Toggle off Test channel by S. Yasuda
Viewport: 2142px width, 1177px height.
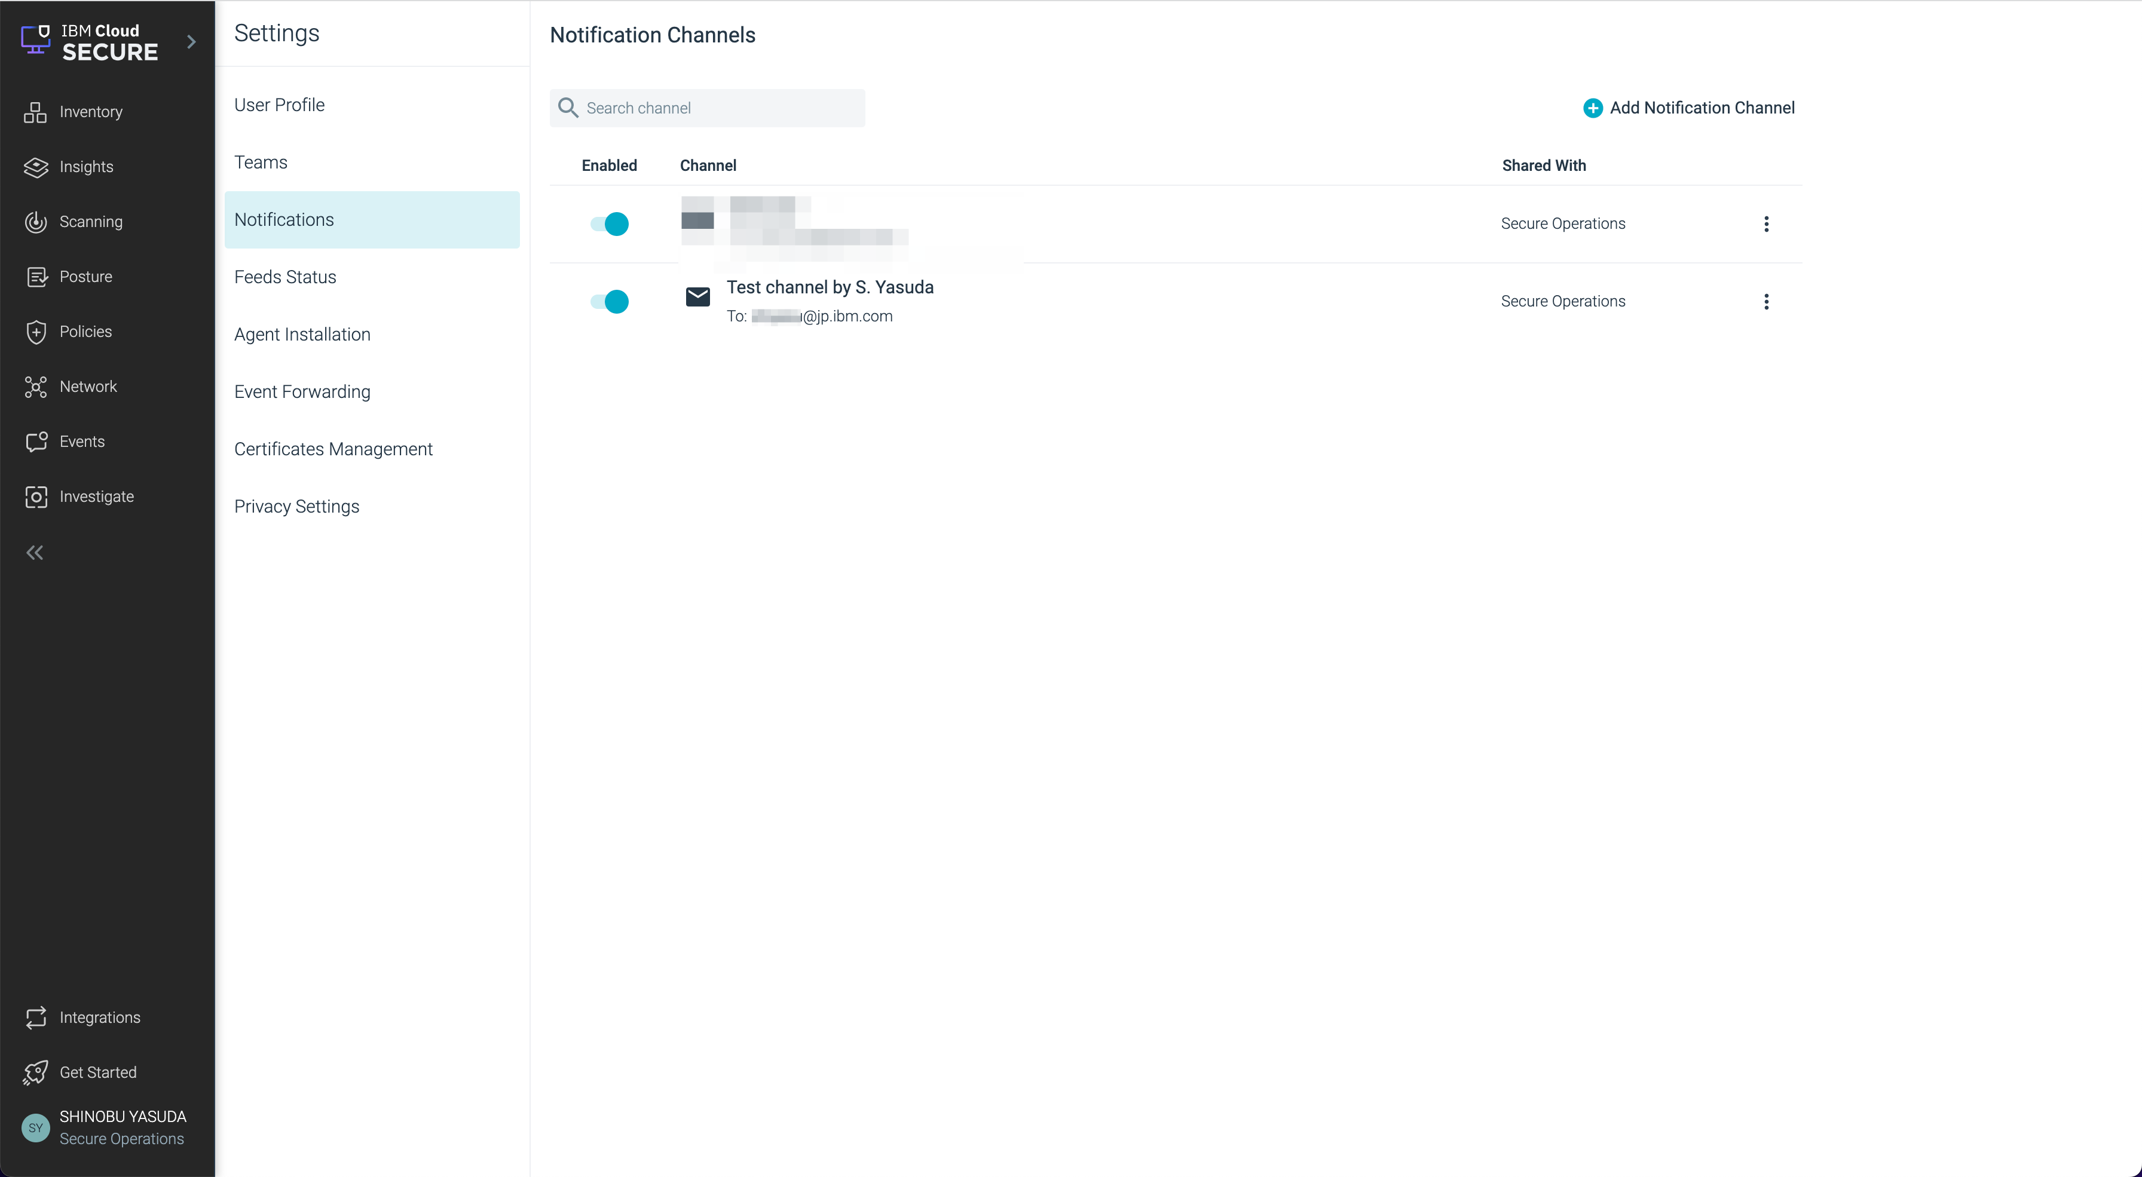point(610,301)
